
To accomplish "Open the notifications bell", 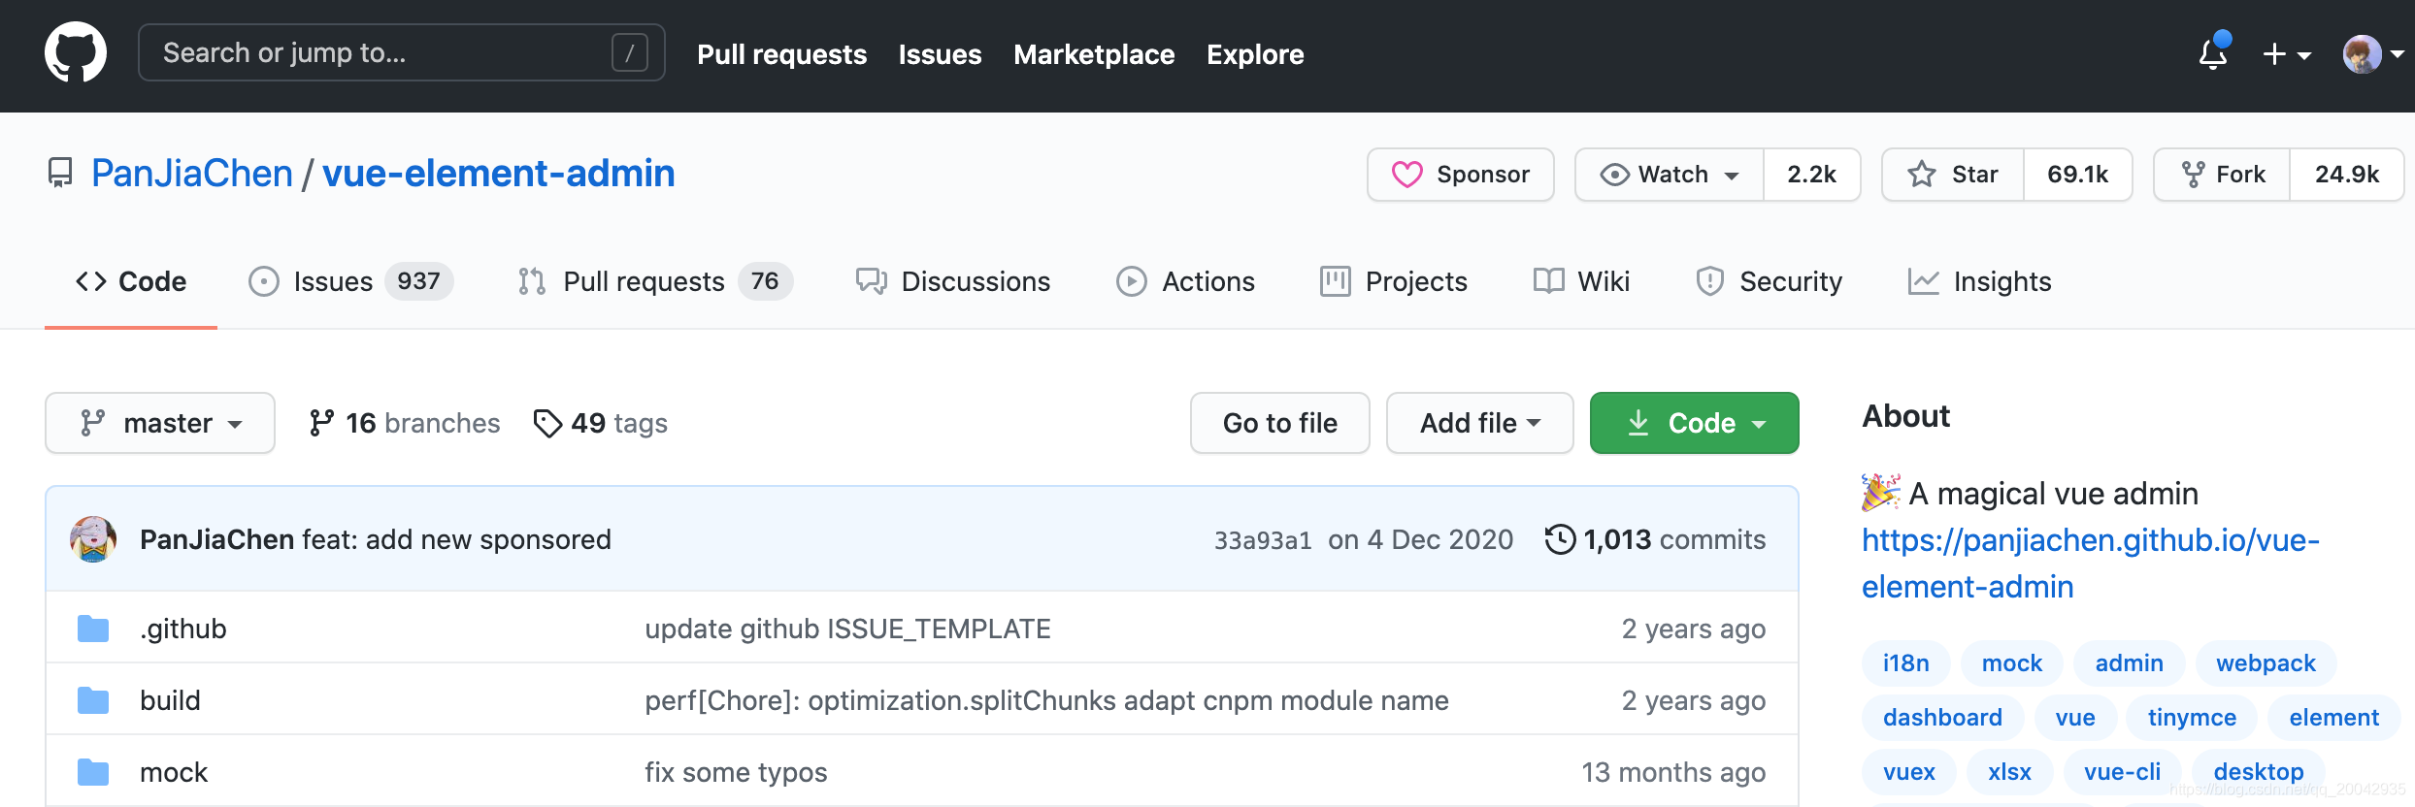I will click(2212, 54).
